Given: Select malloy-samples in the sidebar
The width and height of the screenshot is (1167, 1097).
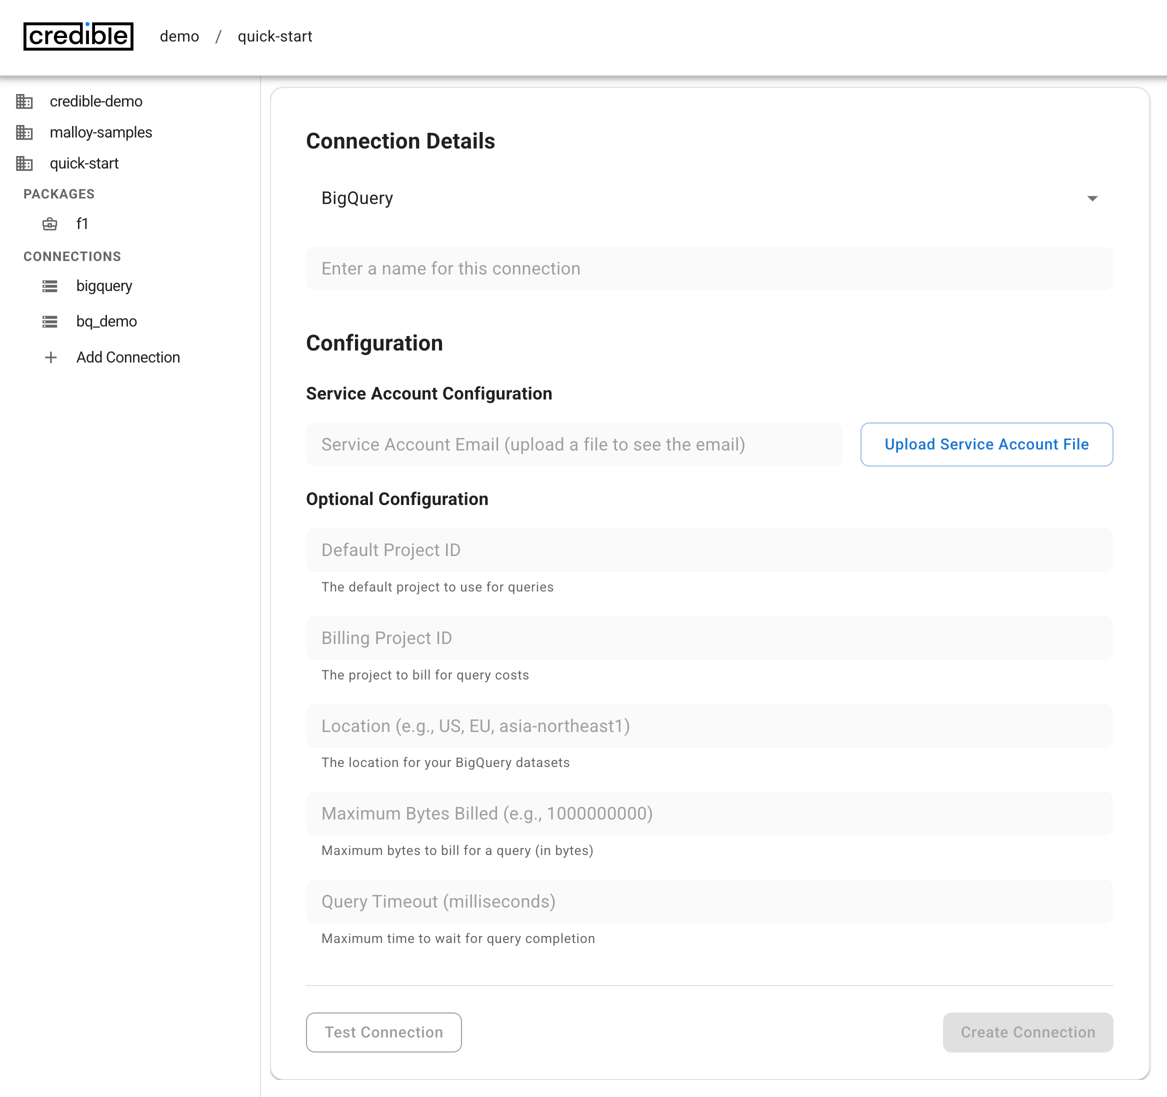Looking at the screenshot, I should click(x=101, y=132).
